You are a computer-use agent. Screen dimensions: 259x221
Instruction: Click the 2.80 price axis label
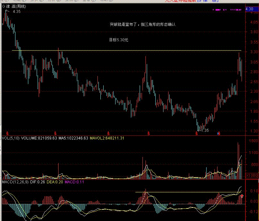click(x=254, y=72)
